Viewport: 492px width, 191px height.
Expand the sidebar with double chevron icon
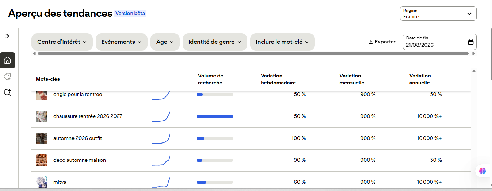(x=7, y=36)
